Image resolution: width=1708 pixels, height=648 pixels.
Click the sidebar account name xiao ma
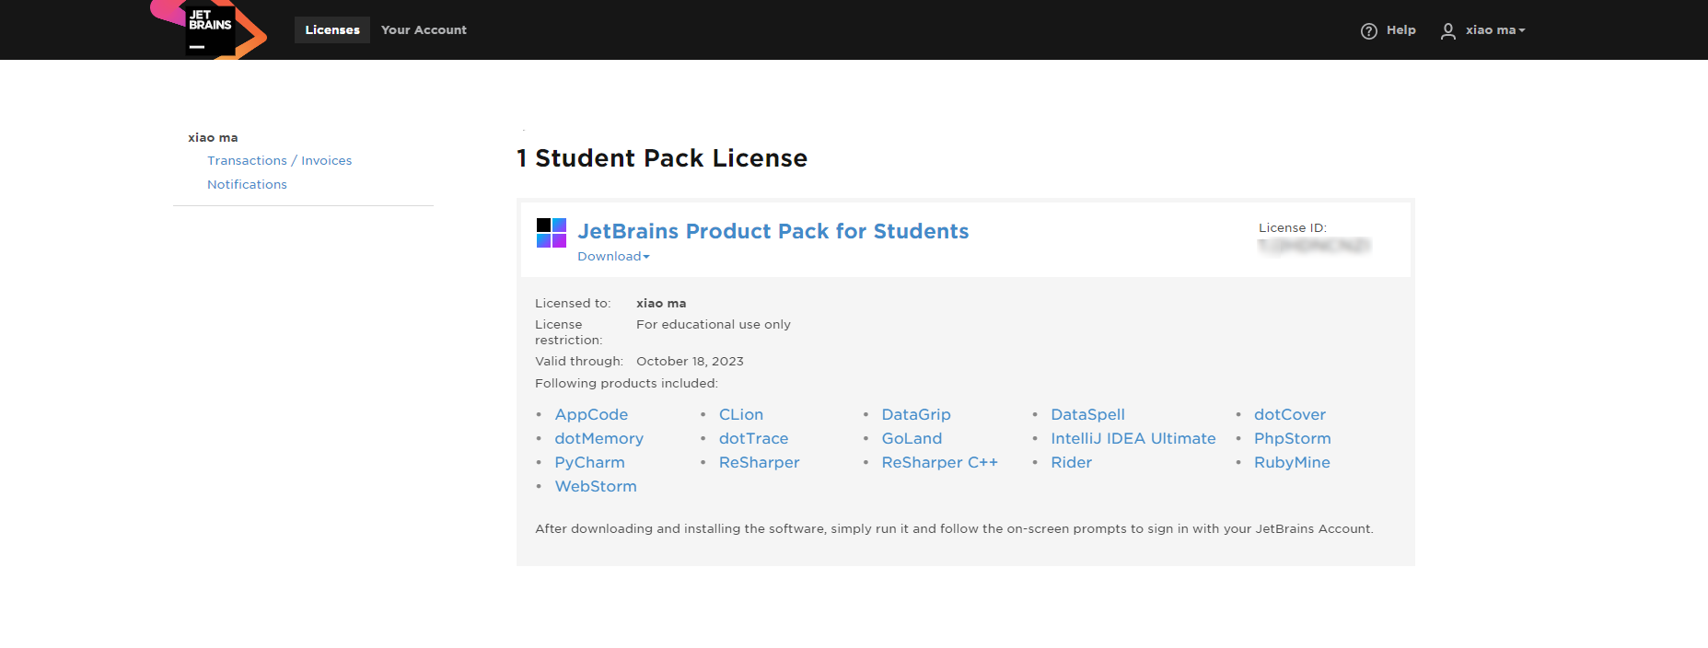(x=213, y=137)
